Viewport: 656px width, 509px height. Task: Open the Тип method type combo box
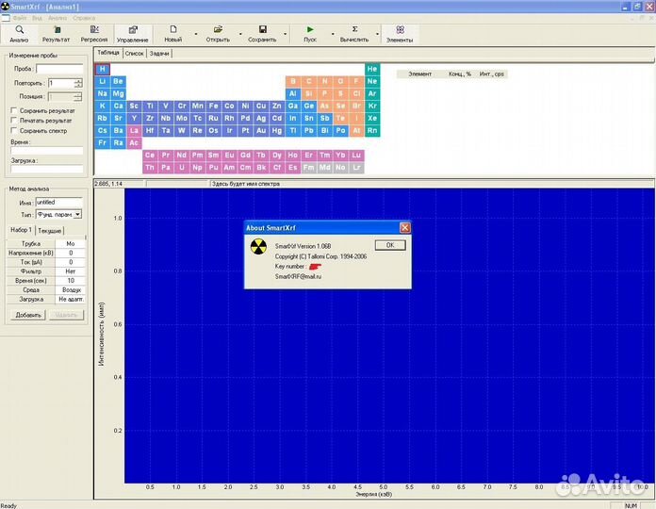[x=58, y=215]
